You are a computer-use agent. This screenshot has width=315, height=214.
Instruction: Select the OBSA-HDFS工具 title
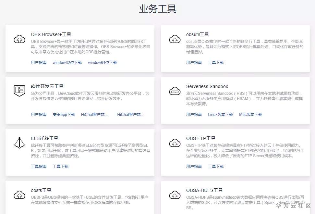[x=204, y=190]
